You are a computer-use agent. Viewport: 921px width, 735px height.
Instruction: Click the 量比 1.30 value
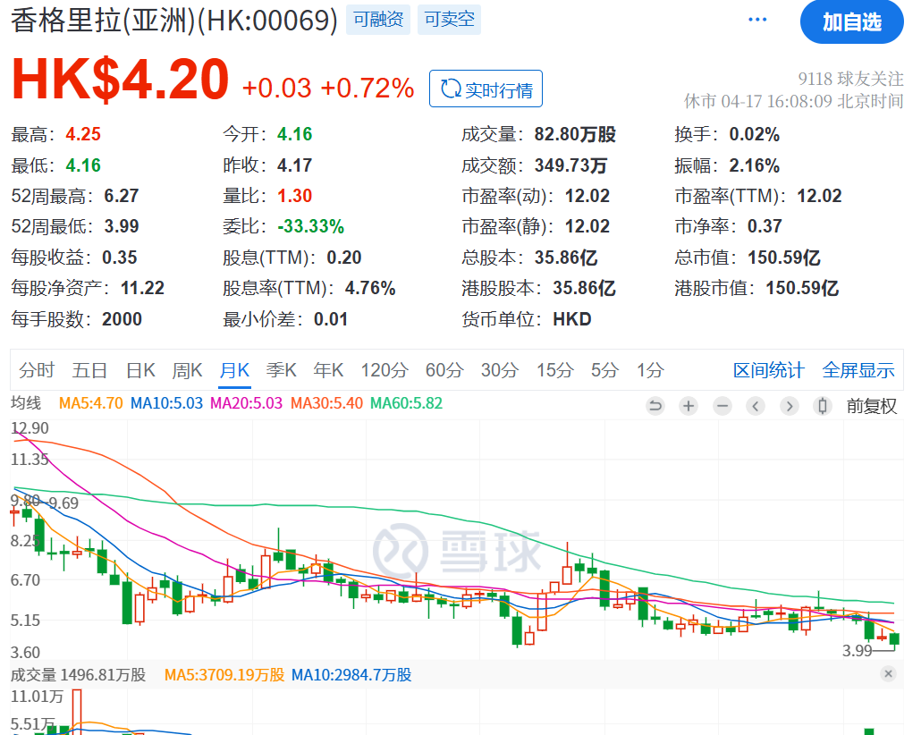click(294, 196)
